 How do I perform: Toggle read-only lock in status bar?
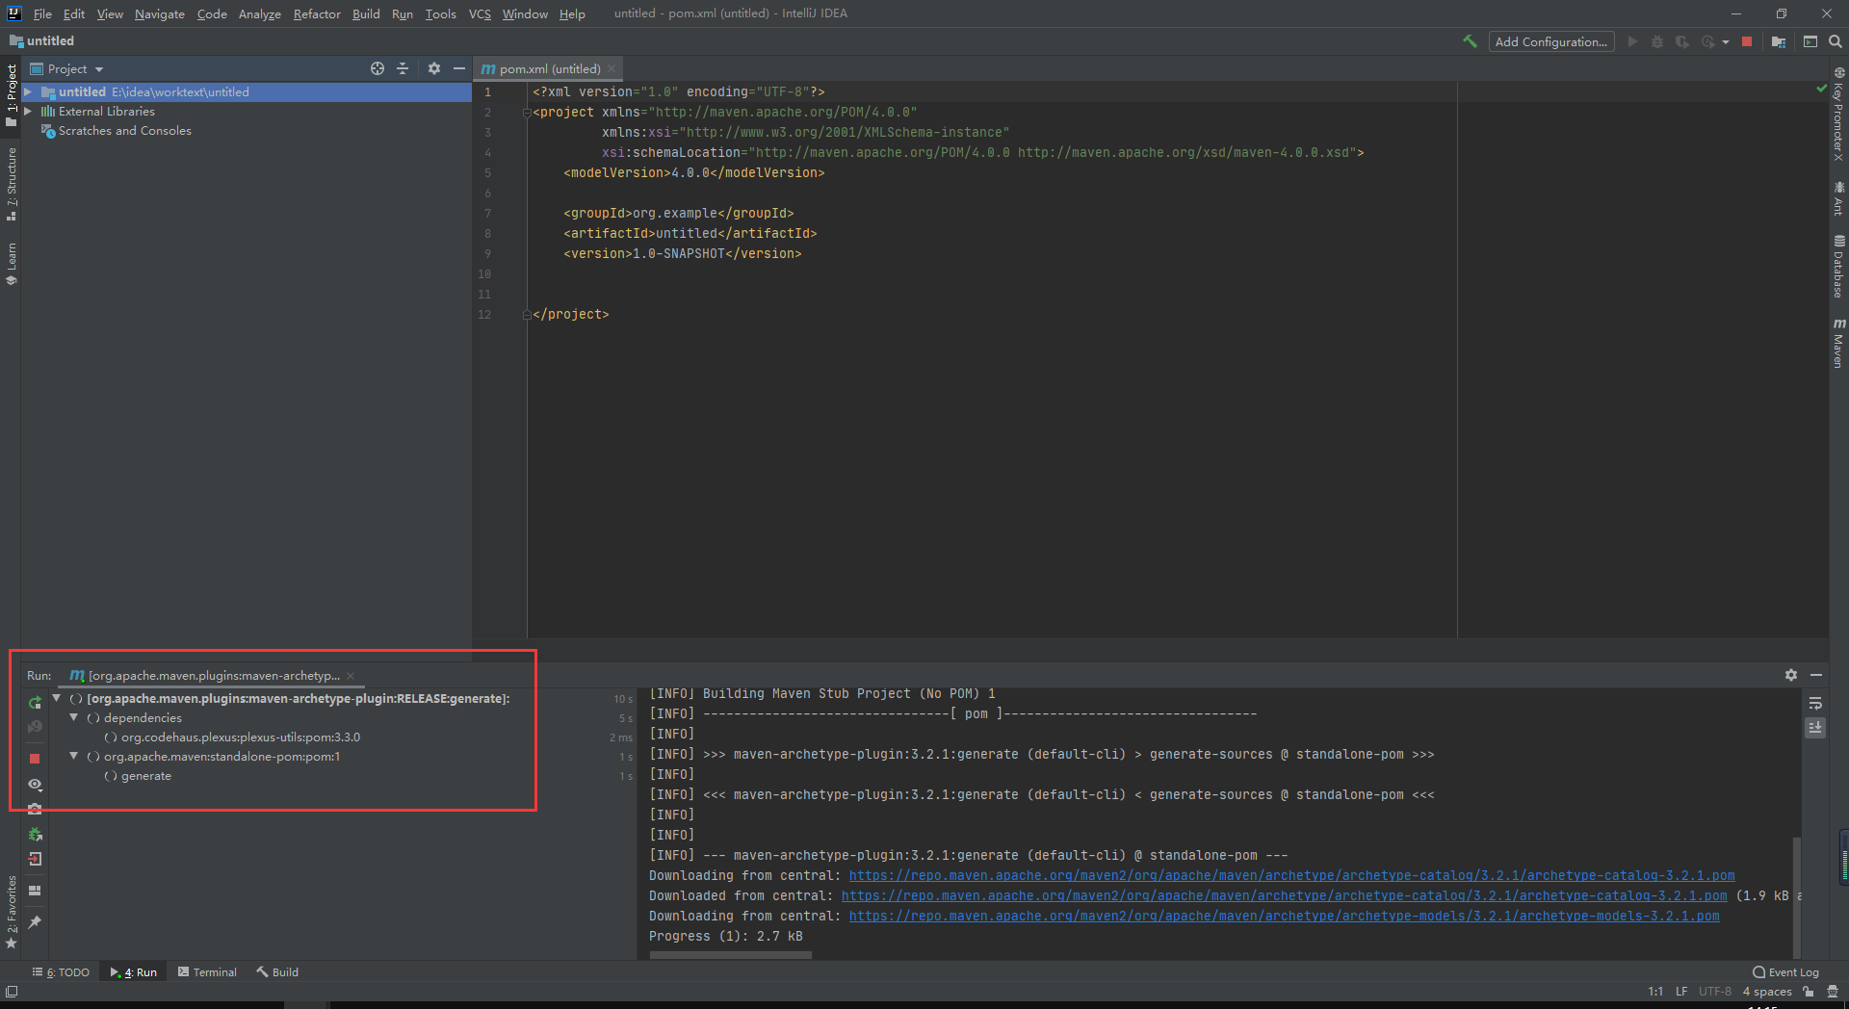(x=1809, y=992)
